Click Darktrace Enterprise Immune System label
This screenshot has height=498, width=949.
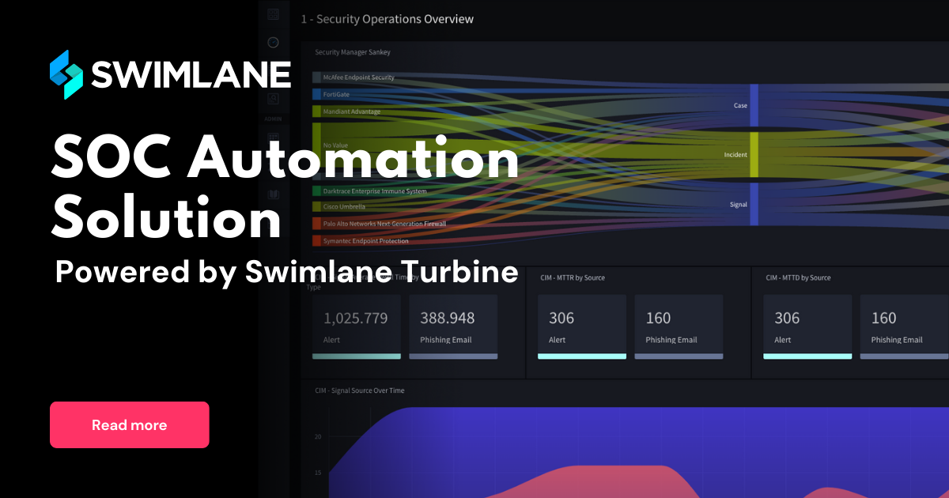pos(375,191)
